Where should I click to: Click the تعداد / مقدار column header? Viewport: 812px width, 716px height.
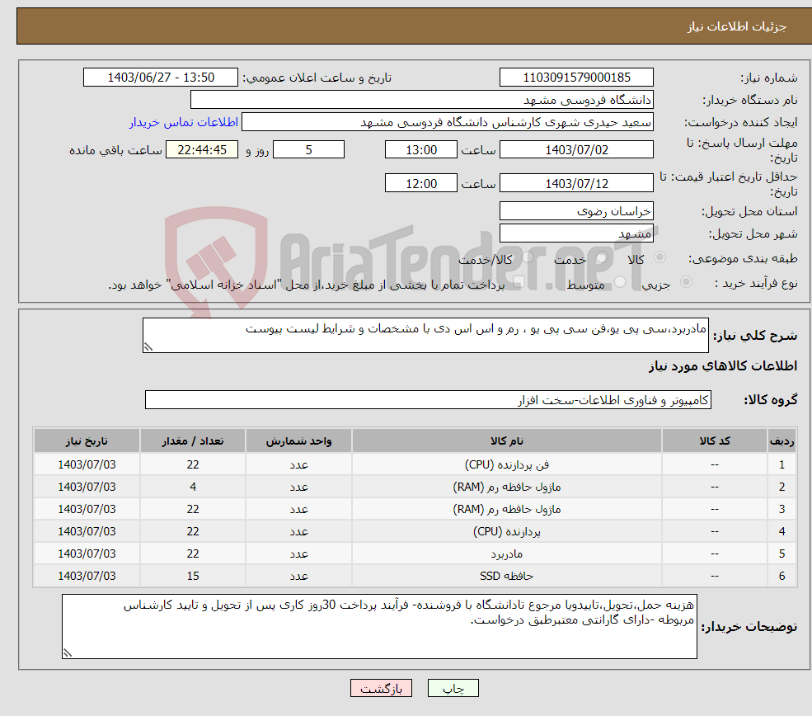(x=193, y=440)
